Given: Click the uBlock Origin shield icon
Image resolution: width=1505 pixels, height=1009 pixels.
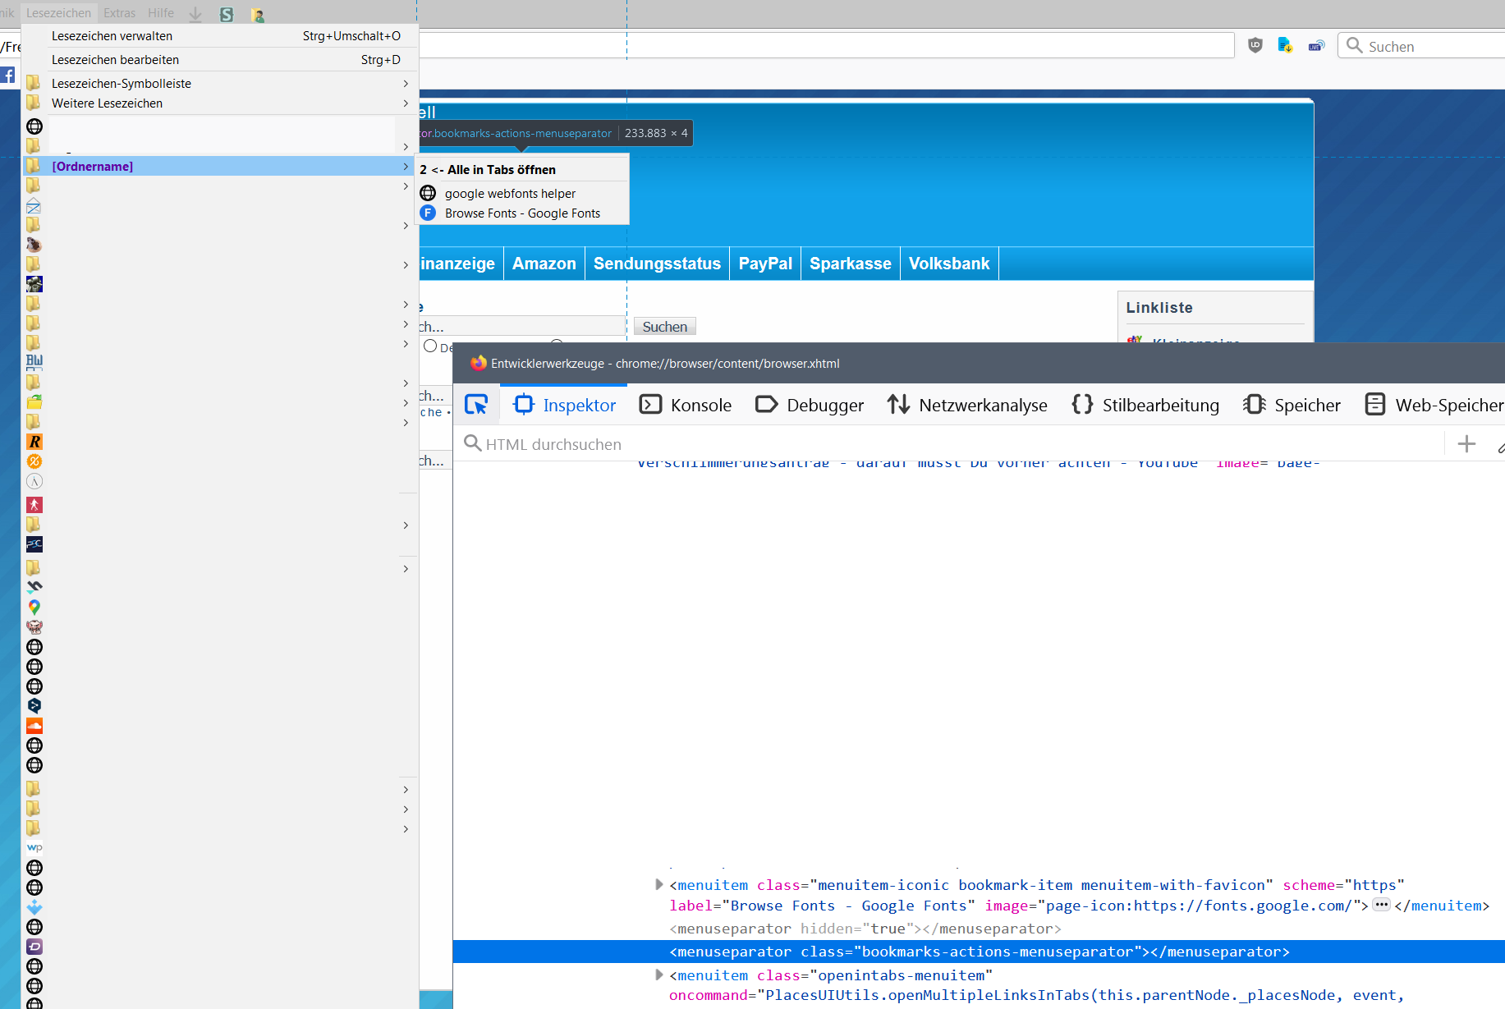Looking at the screenshot, I should coord(1255,46).
